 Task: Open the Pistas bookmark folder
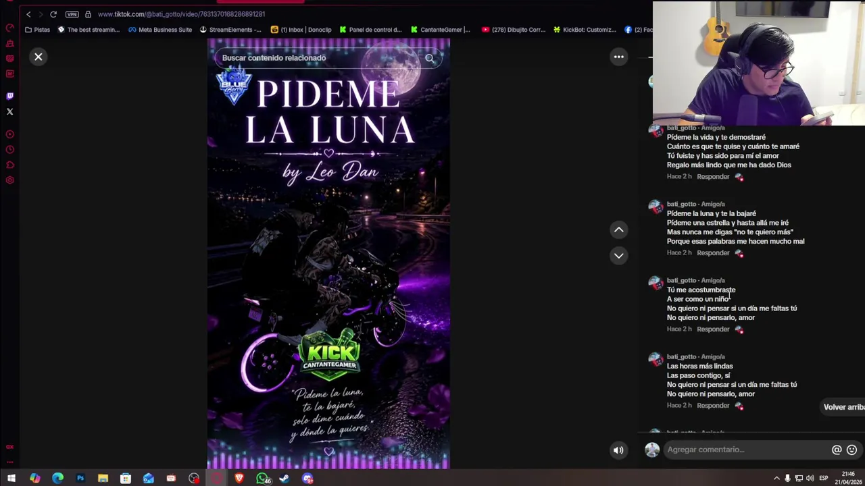[37, 30]
